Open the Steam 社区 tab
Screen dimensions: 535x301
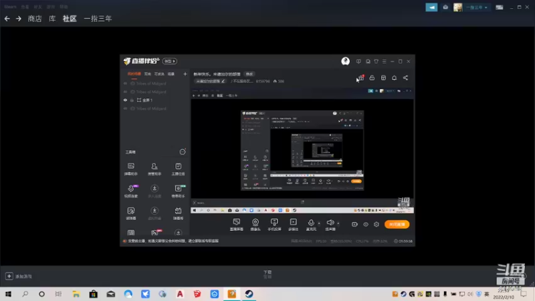(70, 19)
